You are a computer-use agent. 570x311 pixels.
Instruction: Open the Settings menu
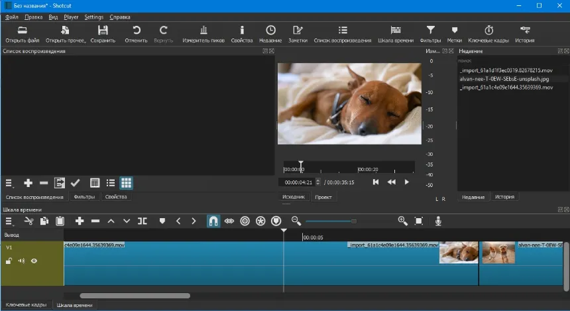click(x=94, y=17)
